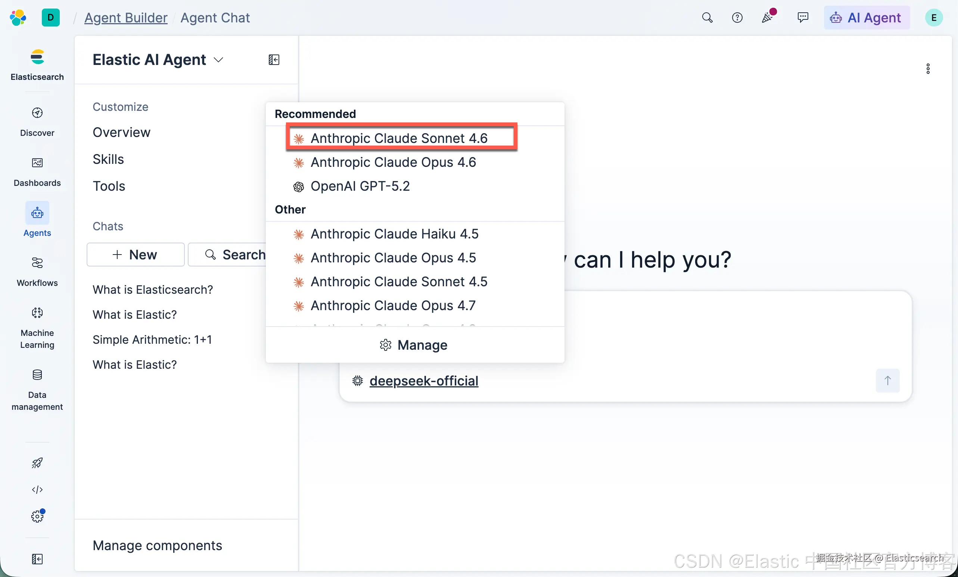Open the deepseek-official connector selector
Viewport: 958px width, 577px height.
[x=424, y=381]
